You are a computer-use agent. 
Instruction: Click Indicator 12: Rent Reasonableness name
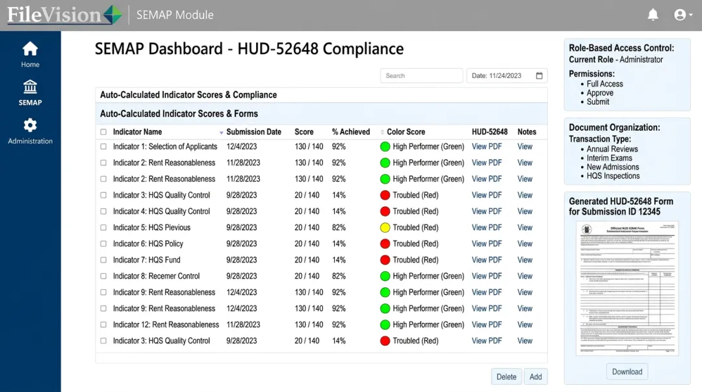pyautogui.click(x=166, y=324)
